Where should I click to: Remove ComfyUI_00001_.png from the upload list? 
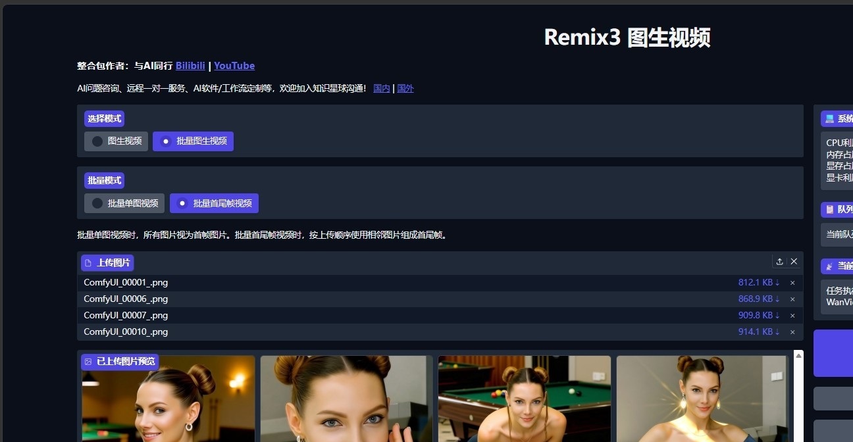[792, 283]
